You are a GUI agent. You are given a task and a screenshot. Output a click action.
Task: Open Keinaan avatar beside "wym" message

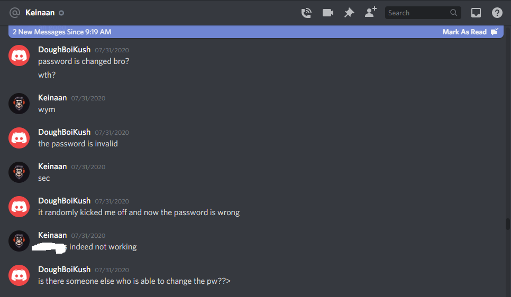point(19,104)
